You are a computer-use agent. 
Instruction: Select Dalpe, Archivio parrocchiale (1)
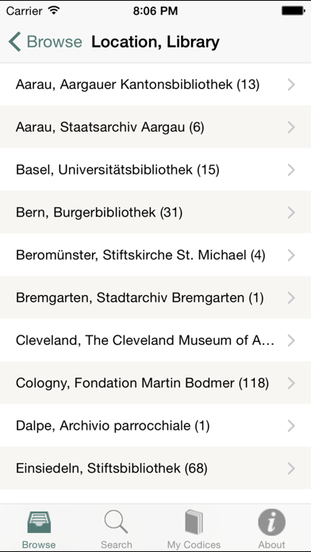tap(155, 426)
